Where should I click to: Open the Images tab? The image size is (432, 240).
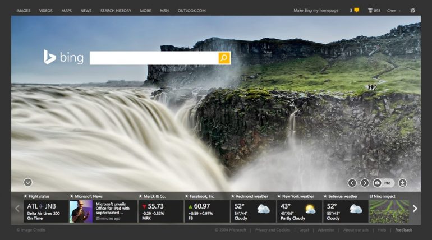point(24,11)
